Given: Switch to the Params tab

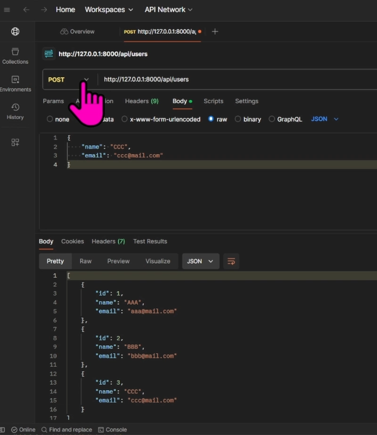Looking at the screenshot, I should 53,101.
